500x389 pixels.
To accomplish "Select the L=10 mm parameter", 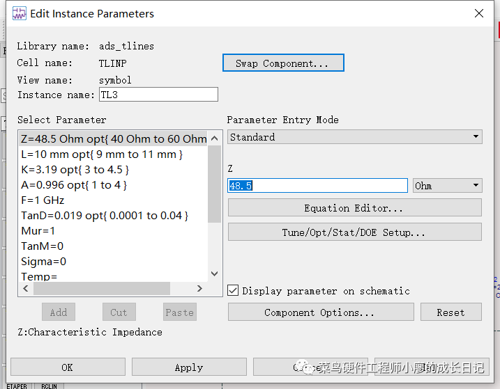I will tap(103, 154).
